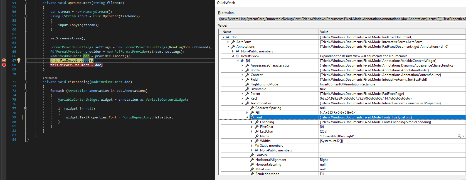Open the "1 reference" CodeLens link
Viewport: 466px width, 180px height.
(50, 78)
